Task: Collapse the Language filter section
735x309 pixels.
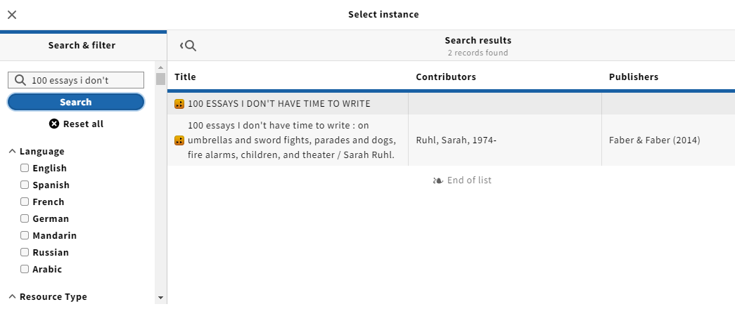Action: click(37, 151)
